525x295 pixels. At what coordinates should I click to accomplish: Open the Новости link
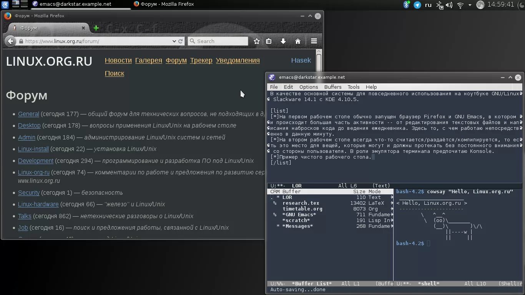[118, 60]
